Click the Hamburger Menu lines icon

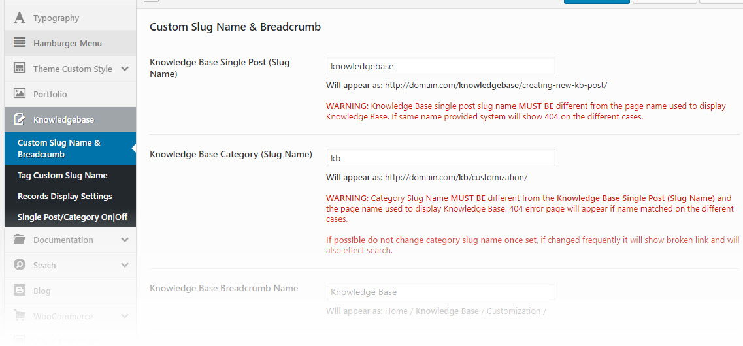(x=20, y=43)
